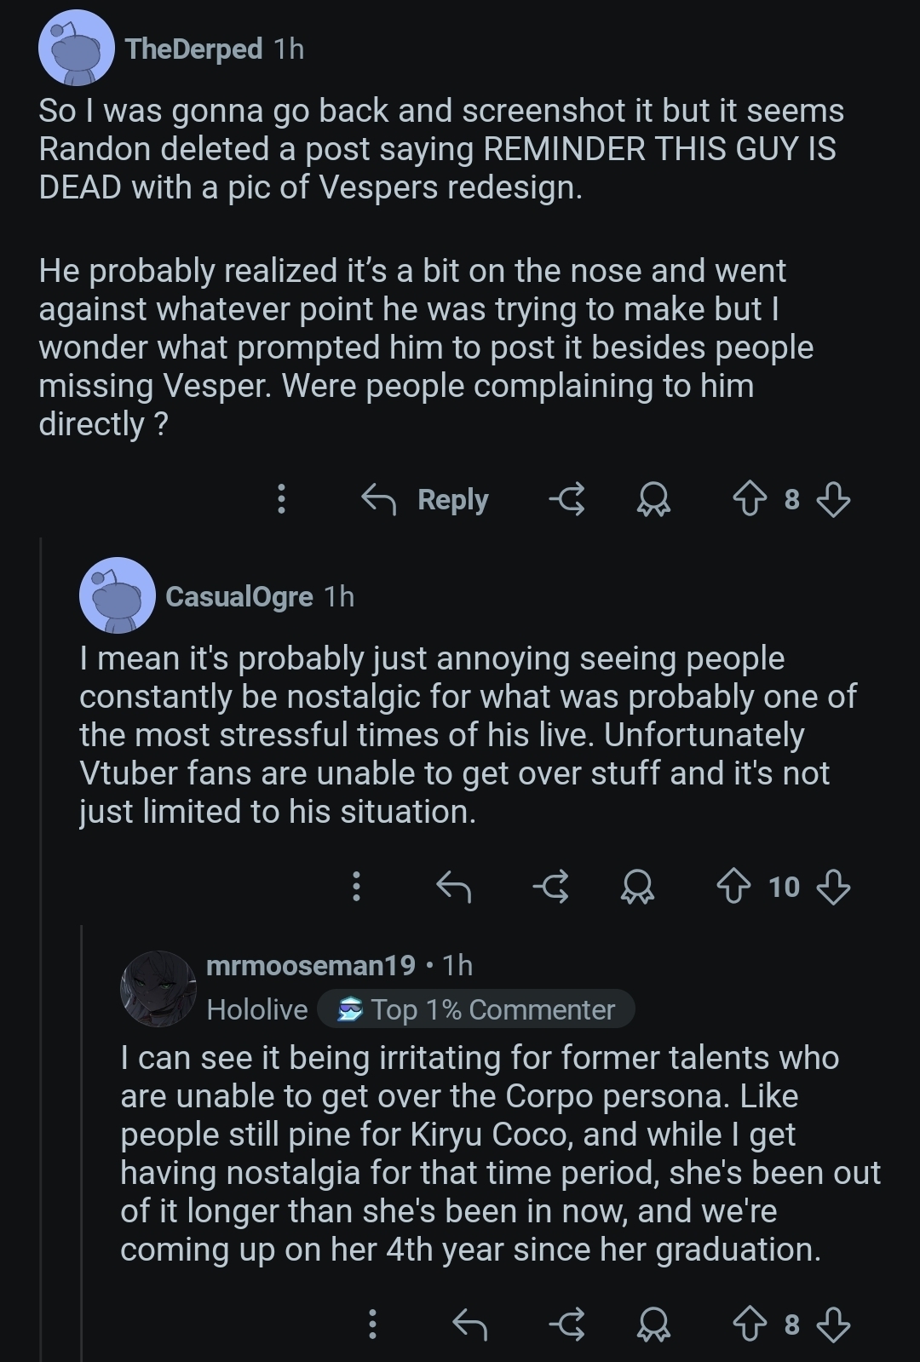View mrmooseman19's avatar

click(x=158, y=988)
